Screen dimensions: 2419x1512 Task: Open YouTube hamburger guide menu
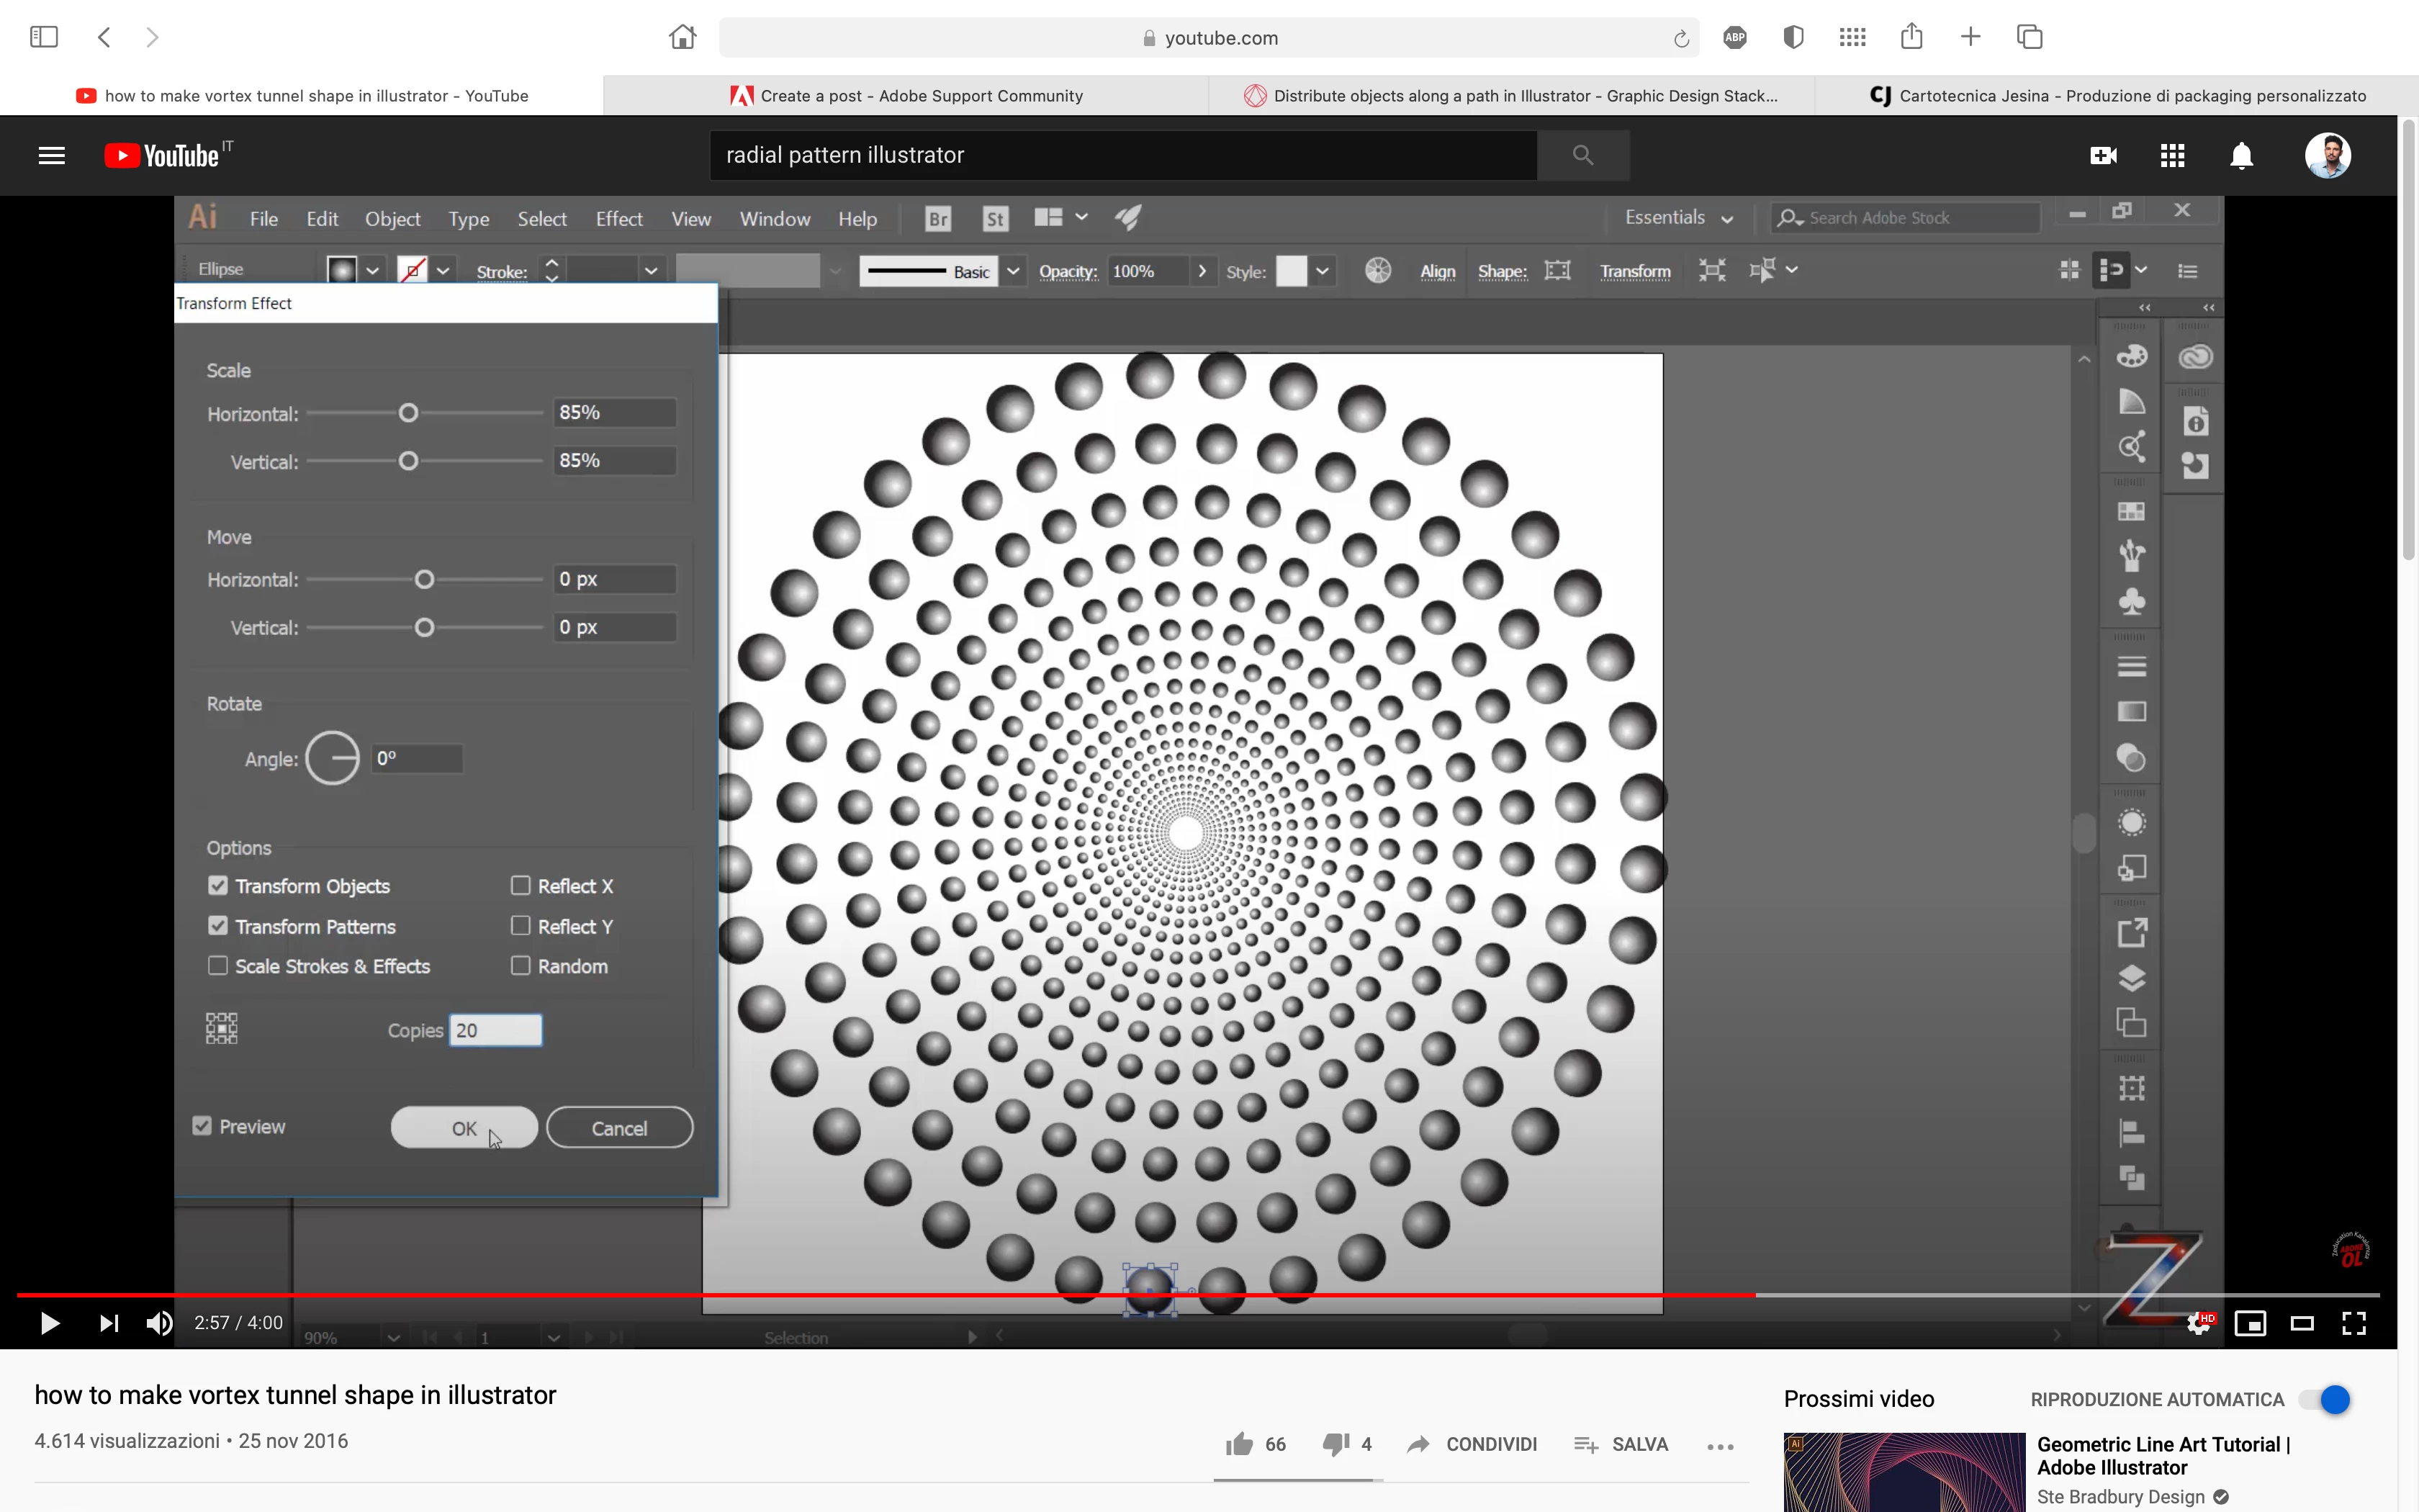(x=51, y=155)
